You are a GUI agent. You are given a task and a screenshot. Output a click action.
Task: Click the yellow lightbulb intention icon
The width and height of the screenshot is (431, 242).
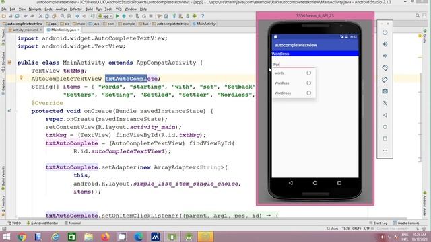click(x=21, y=78)
